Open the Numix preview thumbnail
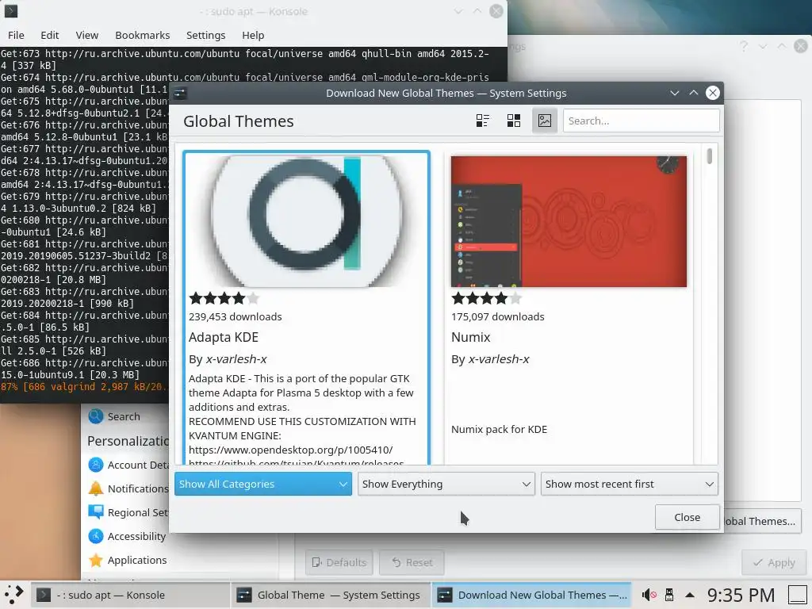 (569, 221)
